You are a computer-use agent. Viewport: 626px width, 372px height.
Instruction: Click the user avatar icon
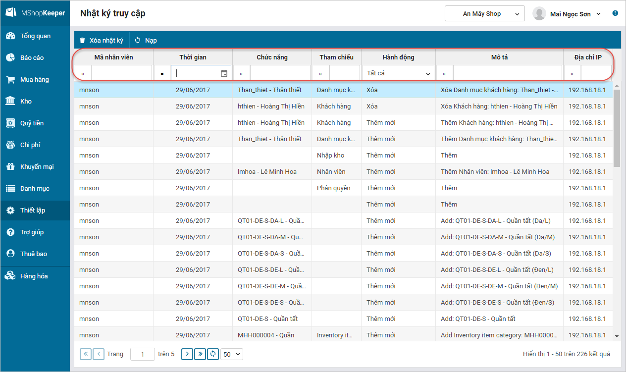[539, 14]
